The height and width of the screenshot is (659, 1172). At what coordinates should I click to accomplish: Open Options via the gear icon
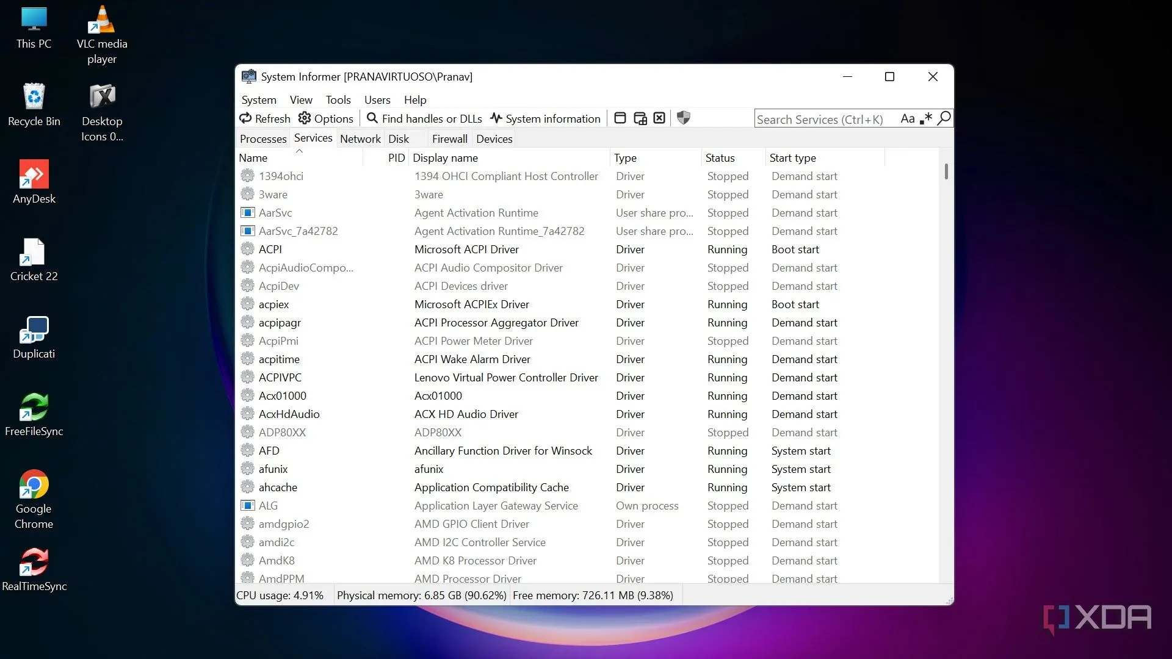click(305, 118)
